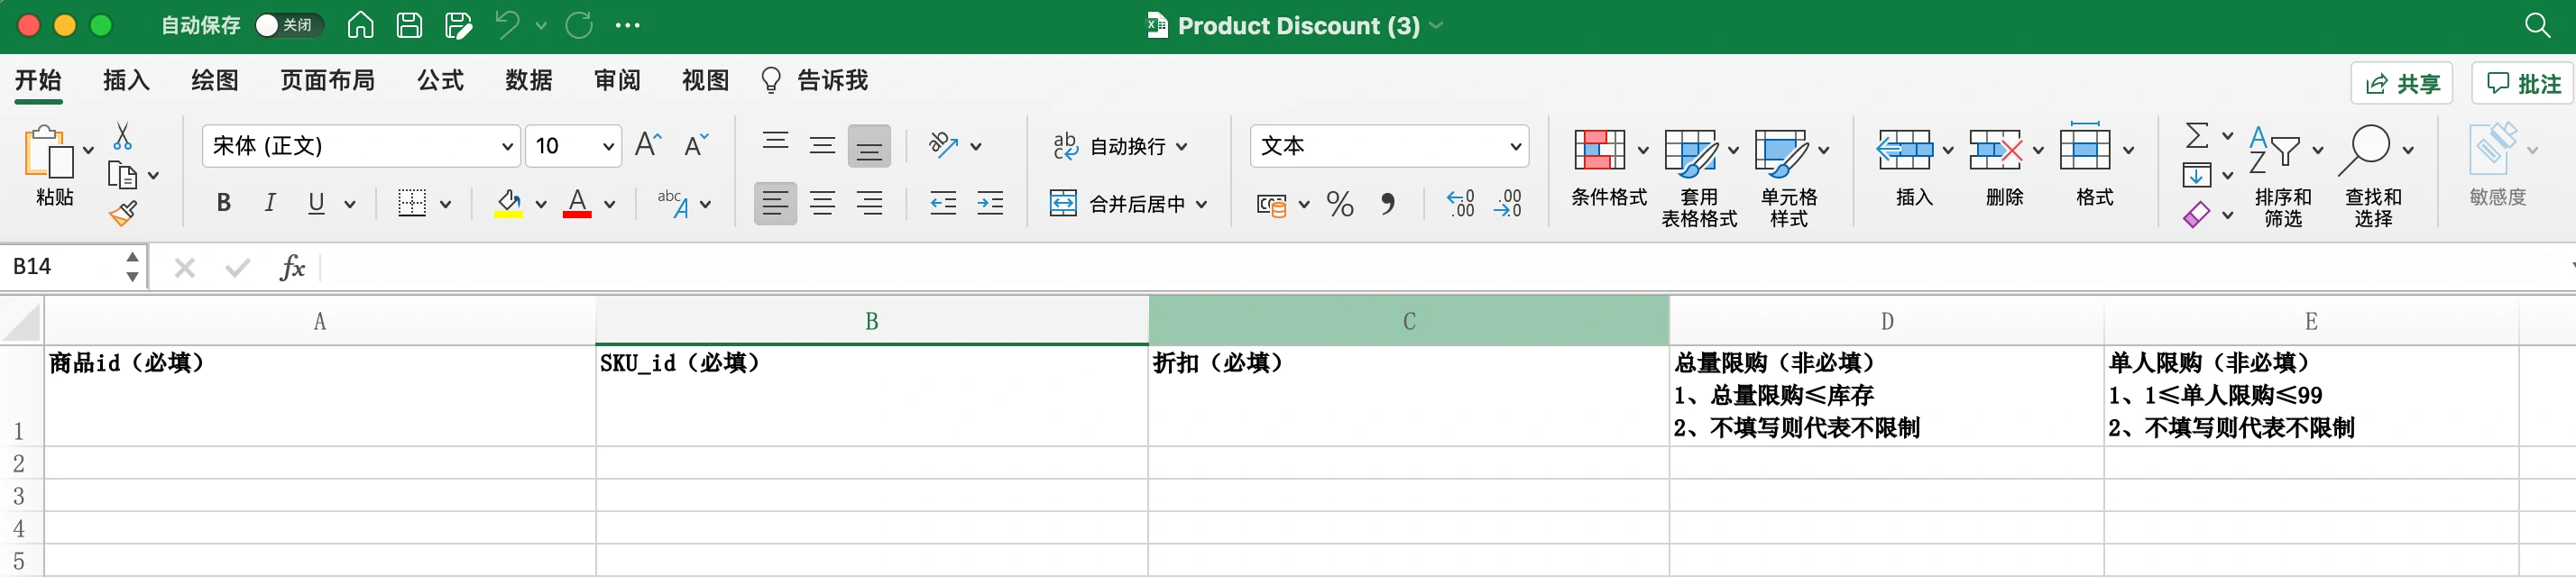
Task: Toggle italic formatting
Action: point(270,204)
